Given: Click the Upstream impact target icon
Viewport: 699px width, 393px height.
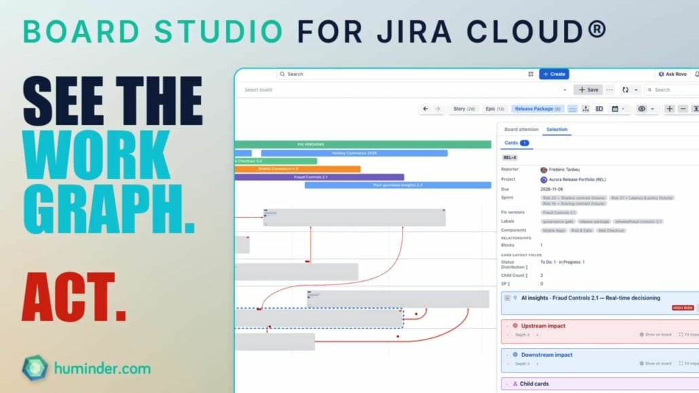Looking at the screenshot, I should (515, 326).
